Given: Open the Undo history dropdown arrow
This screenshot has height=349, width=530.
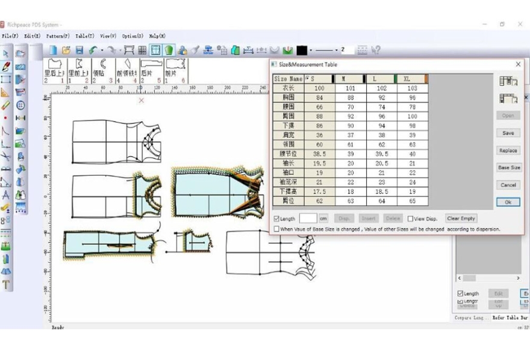Looking at the screenshot, I should tap(102, 51).
